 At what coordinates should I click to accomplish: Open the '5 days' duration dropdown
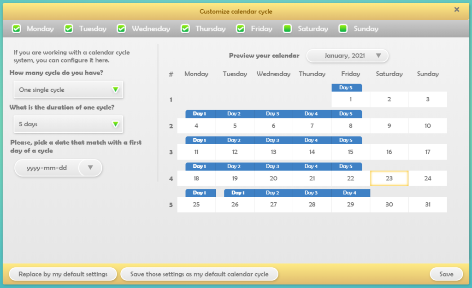click(x=68, y=124)
